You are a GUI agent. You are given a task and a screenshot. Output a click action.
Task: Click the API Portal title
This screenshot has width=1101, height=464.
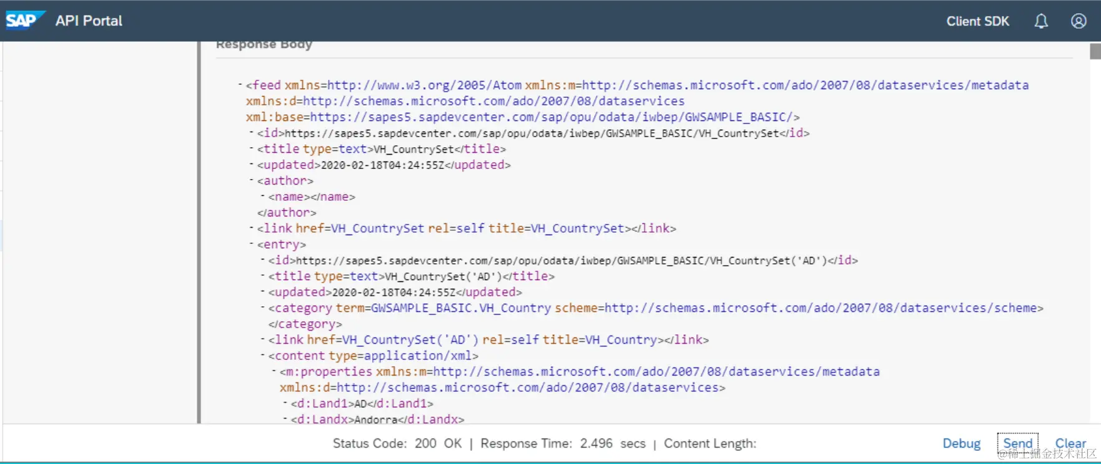89,21
